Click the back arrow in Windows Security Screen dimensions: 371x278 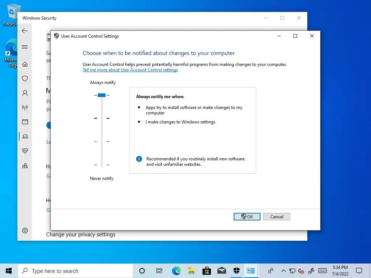coord(25,31)
